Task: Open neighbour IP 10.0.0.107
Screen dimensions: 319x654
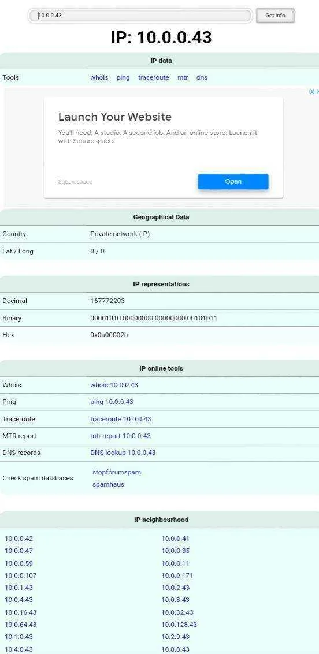Action: tap(20, 575)
